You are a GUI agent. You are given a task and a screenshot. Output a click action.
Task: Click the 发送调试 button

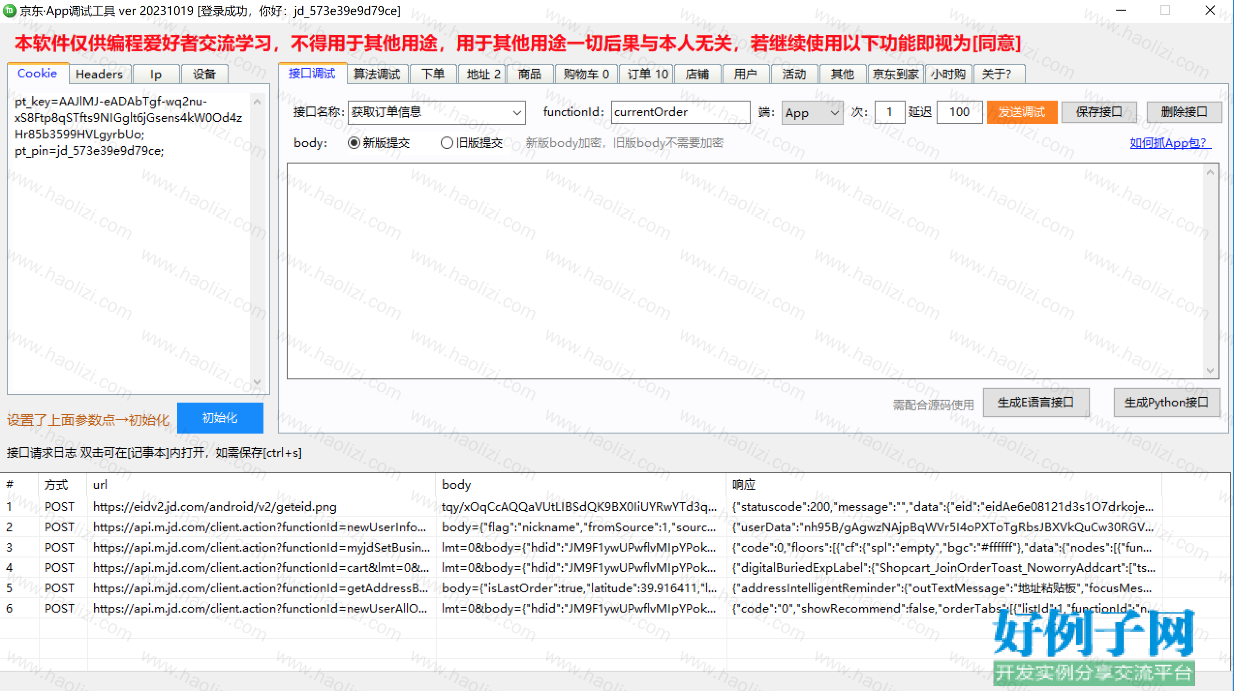point(1022,112)
